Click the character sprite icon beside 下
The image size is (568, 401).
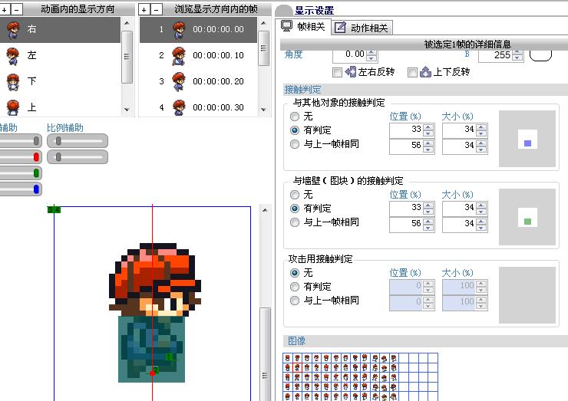13,82
